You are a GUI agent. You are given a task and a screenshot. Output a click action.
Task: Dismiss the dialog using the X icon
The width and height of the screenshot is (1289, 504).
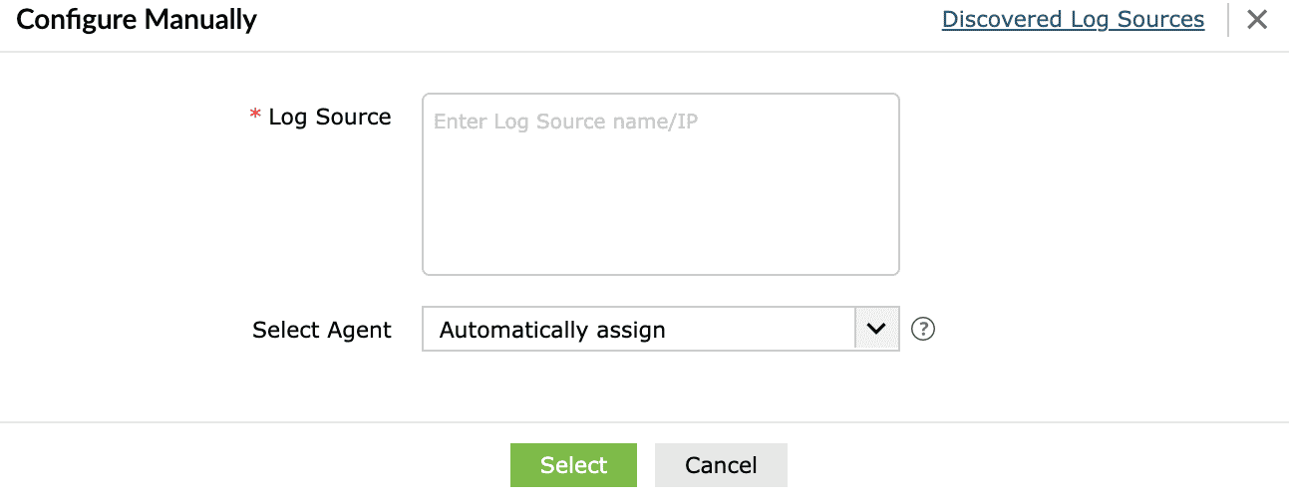pyautogui.click(x=1257, y=20)
